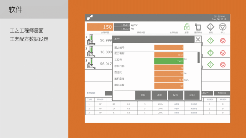
Task: Click the company logo in header
Action: tap(90, 18)
